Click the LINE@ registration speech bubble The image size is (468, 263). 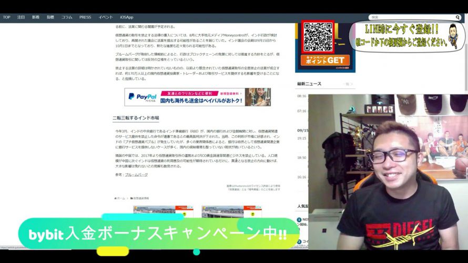click(x=407, y=36)
